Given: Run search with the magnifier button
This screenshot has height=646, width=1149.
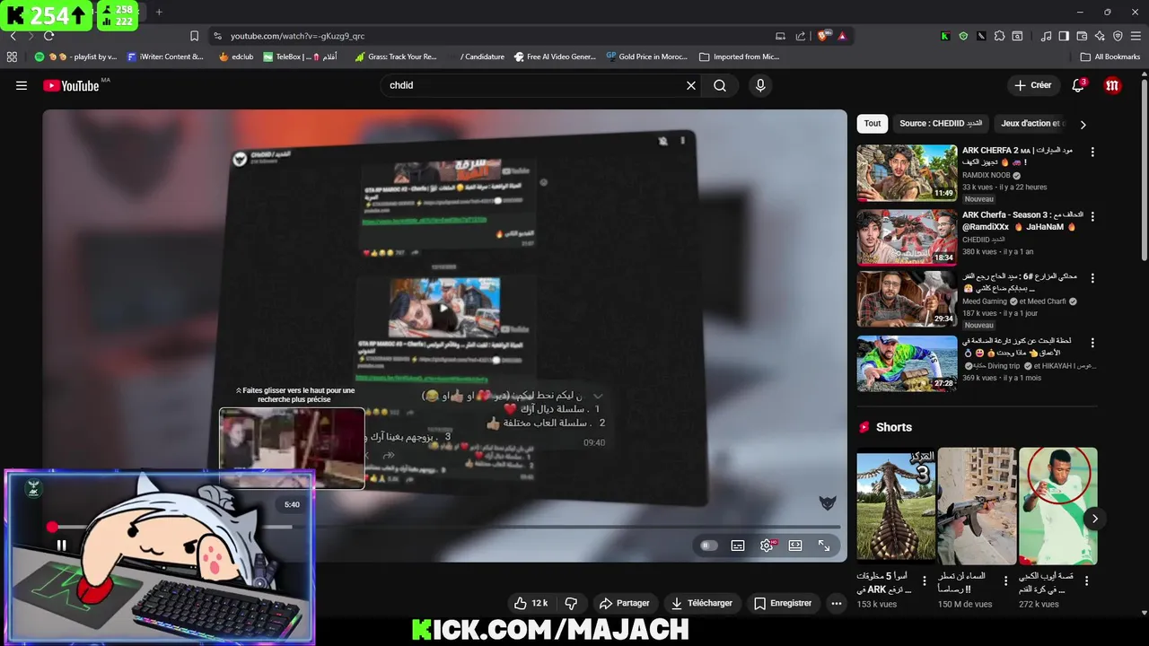Looking at the screenshot, I should tap(720, 85).
